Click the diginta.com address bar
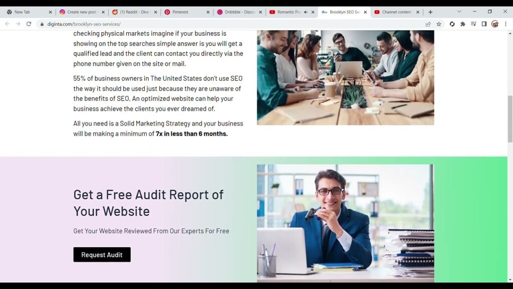The height and width of the screenshot is (289, 513). point(229,24)
